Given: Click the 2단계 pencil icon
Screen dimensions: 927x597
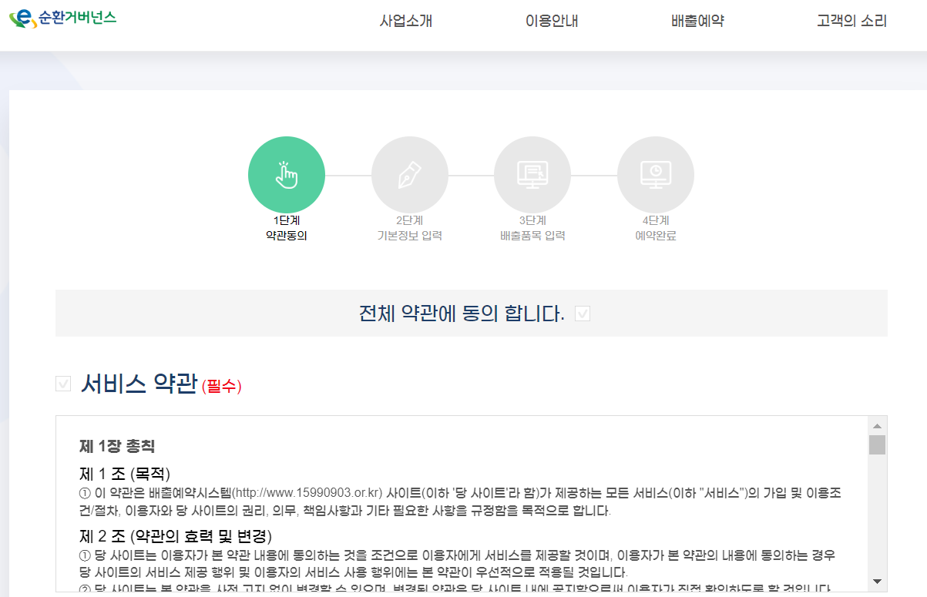Looking at the screenshot, I should [x=410, y=174].
